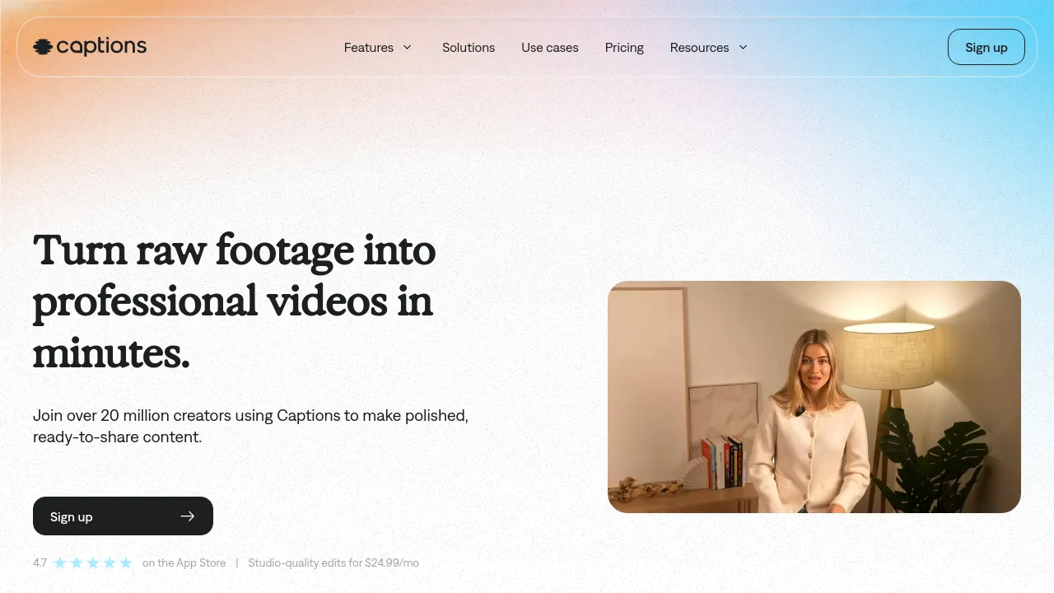Open the Features menu

[369, 48]
